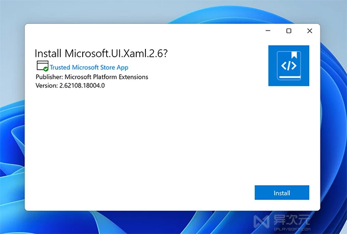Image resolution: width=347 pixels, height=234 pixels.
Task: Click the installer's empty title bar area
Action: point(143,31)
